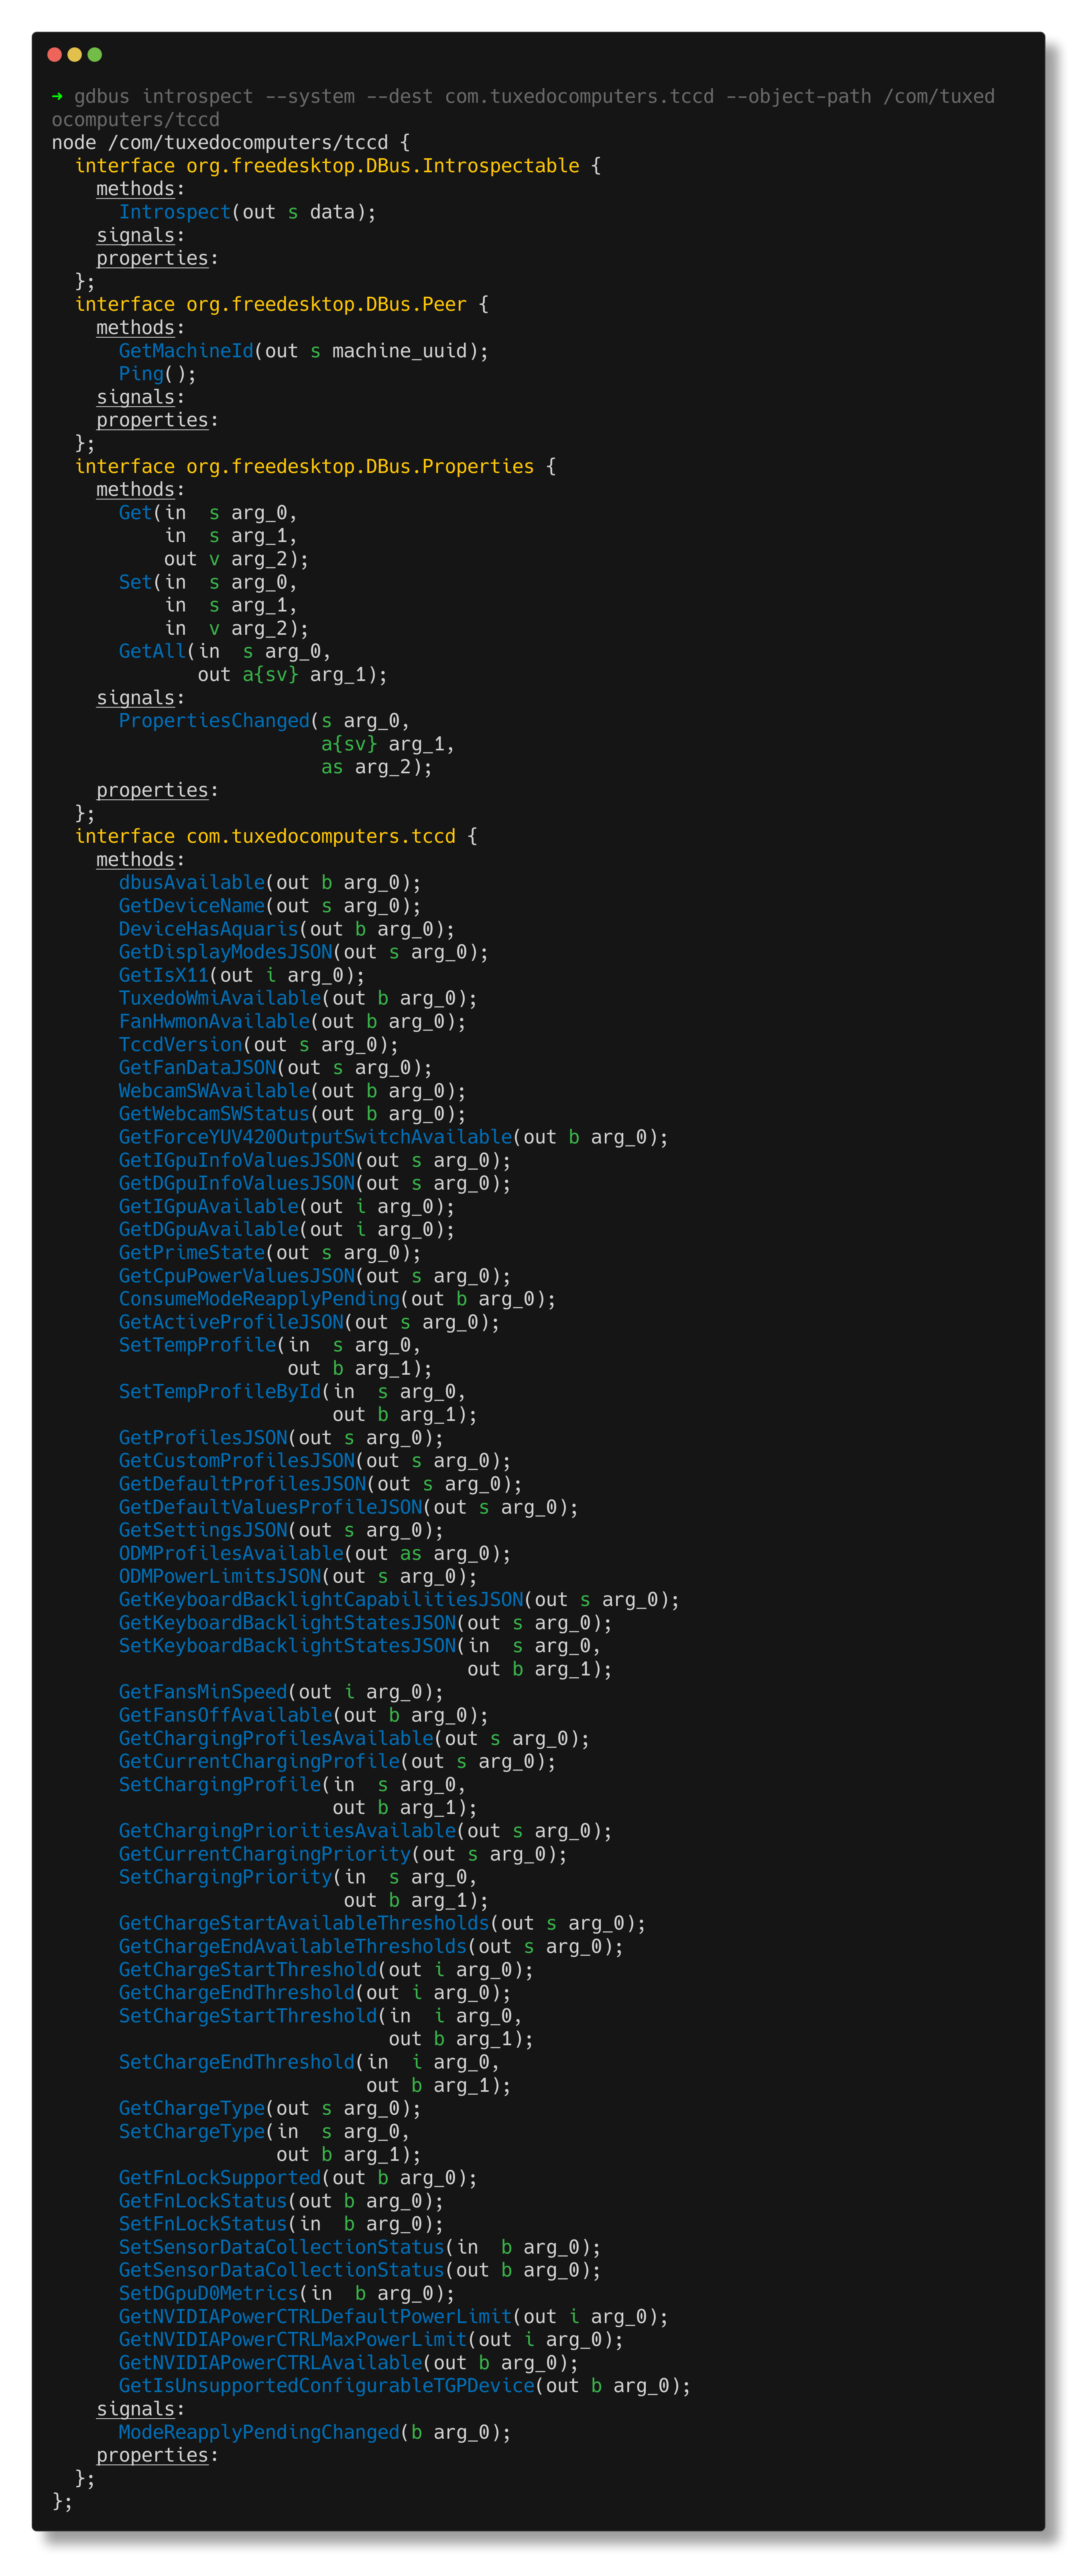Click the "GetFanDataJSON" method
The width and height of the screenshot is (1090, 2576).
tap(198, 1068)
